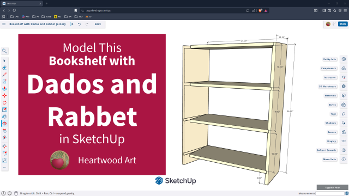Viewport: 349px width, 196px height.
Task: Click the SAVE button
Action: (x=98, y=24)
